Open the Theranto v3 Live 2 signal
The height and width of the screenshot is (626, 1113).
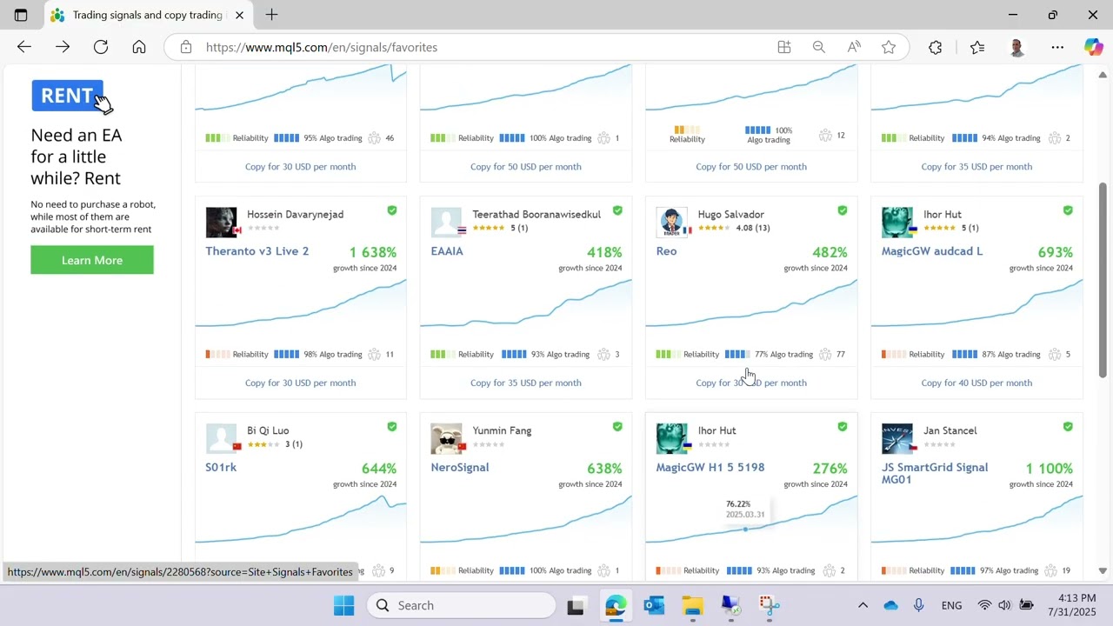[257, 251]
